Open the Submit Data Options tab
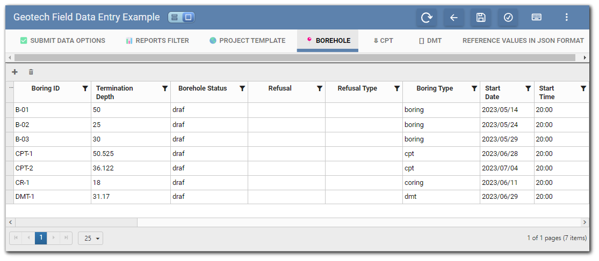 coord(62,40)
